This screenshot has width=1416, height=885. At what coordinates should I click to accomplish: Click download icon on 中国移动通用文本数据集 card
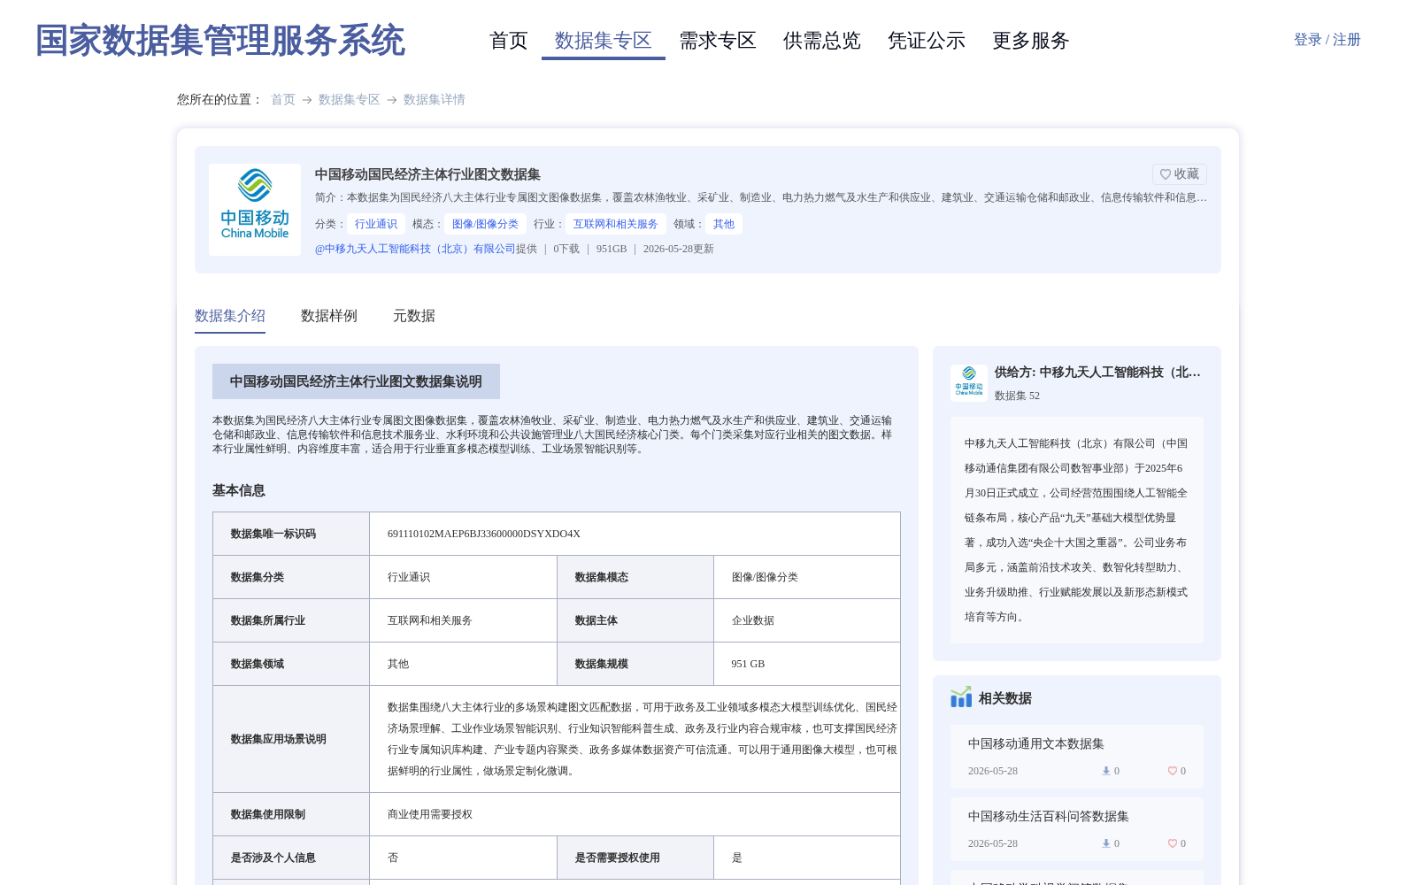coord(1105,771)
